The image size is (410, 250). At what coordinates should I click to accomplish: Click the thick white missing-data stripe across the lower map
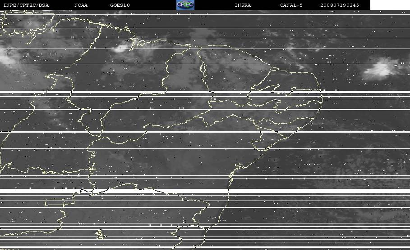pos(205,191)
